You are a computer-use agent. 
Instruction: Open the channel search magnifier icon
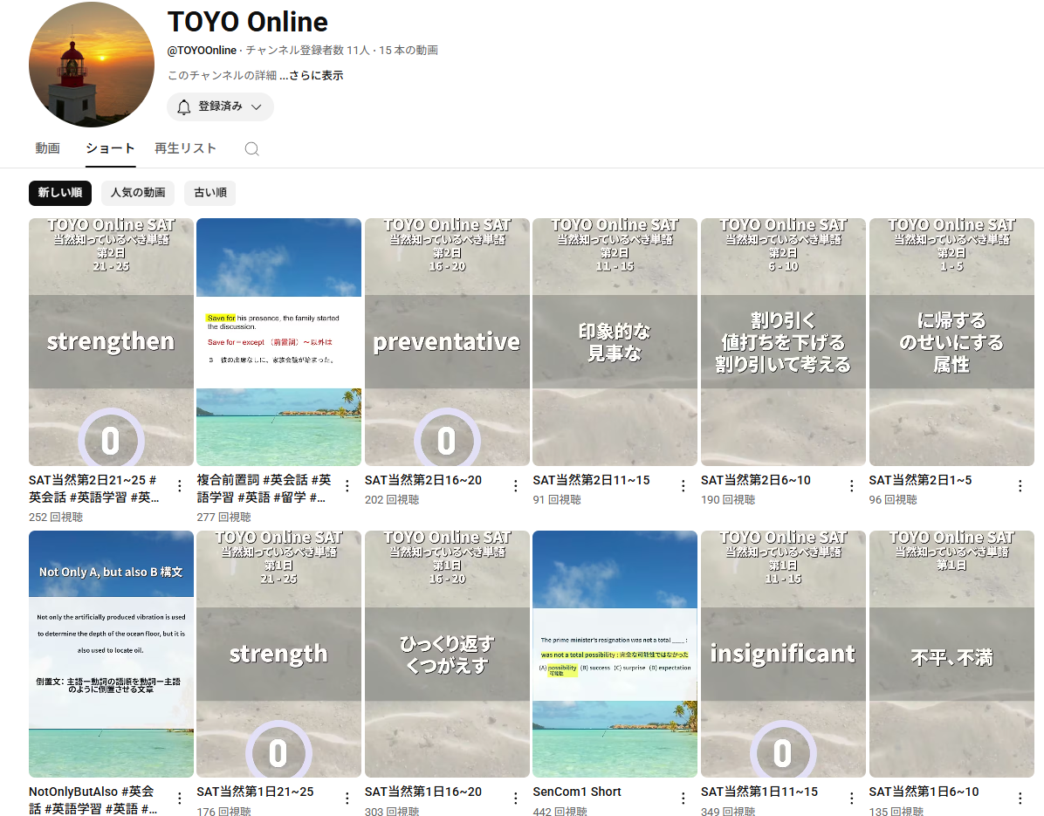coord(251,149)
